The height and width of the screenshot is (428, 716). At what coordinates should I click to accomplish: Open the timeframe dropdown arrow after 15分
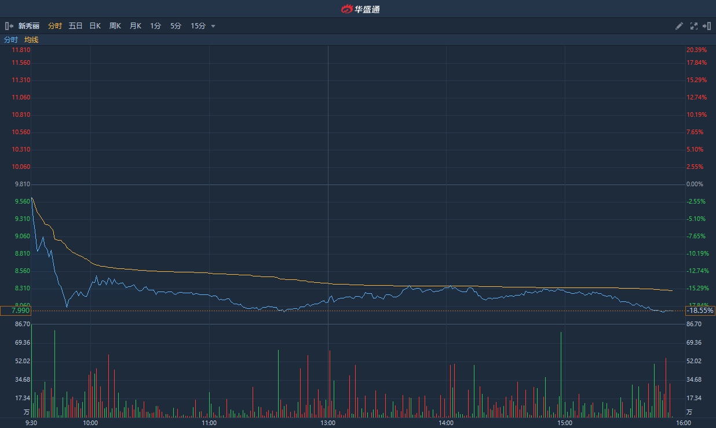pos(213,26)
